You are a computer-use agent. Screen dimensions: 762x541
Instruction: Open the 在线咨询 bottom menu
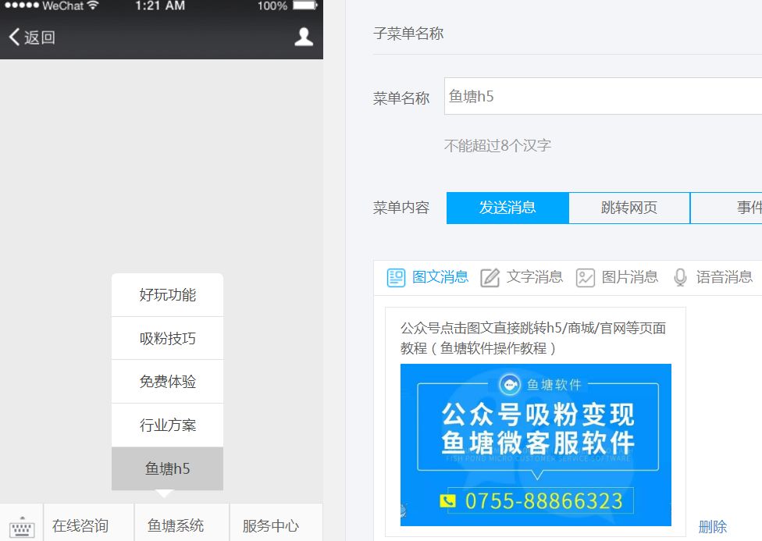tap(88, 522)
